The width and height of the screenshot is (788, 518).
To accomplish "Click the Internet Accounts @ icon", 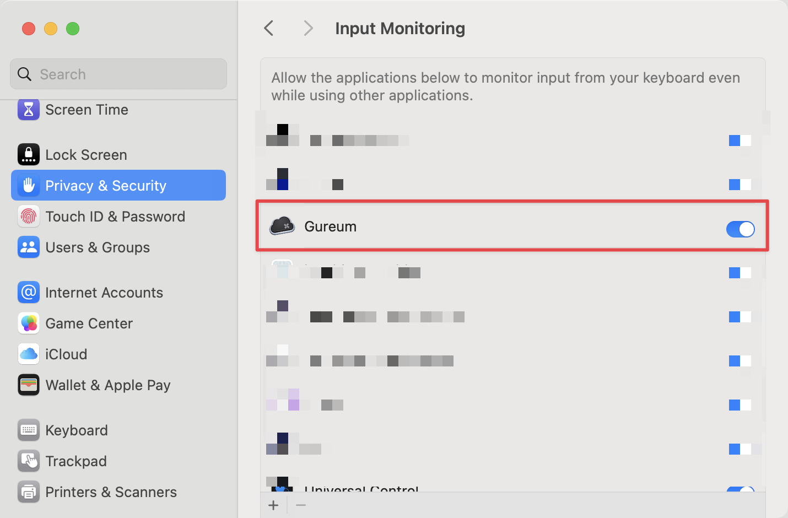I will tap(29, 293).
